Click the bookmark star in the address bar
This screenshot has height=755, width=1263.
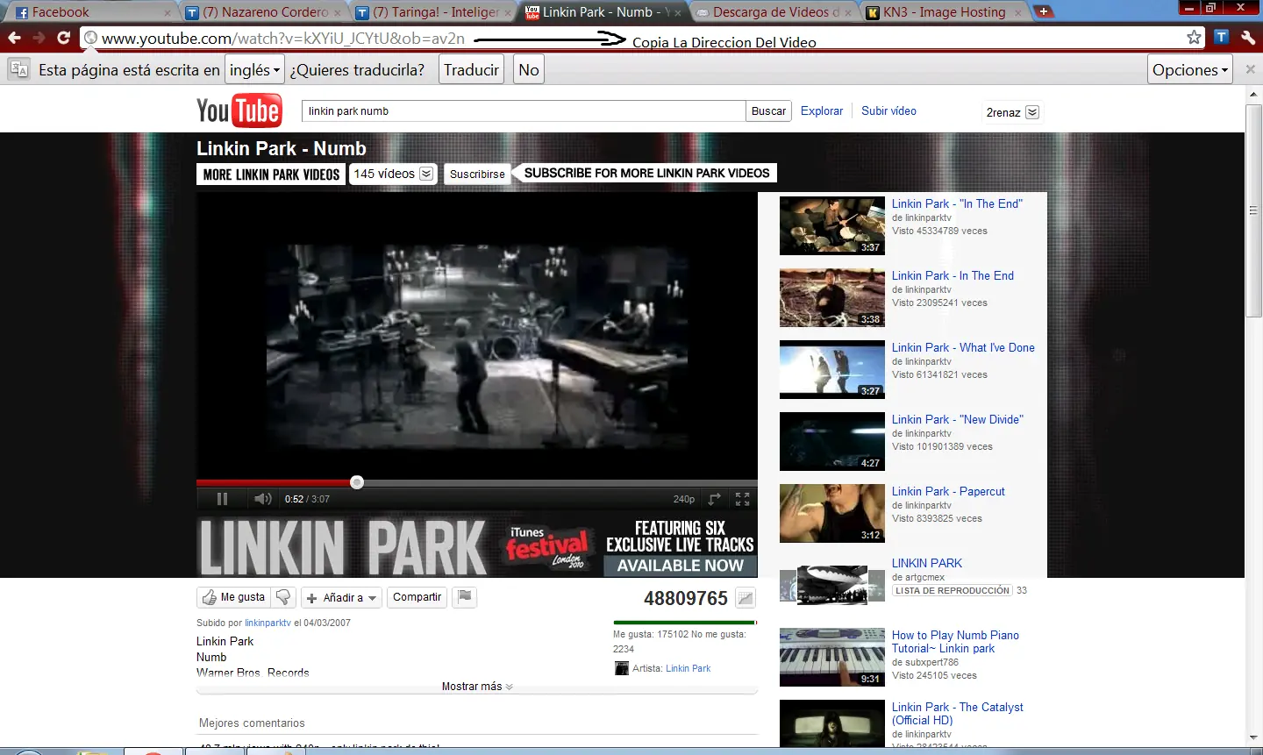click(x=1194, y=38)
